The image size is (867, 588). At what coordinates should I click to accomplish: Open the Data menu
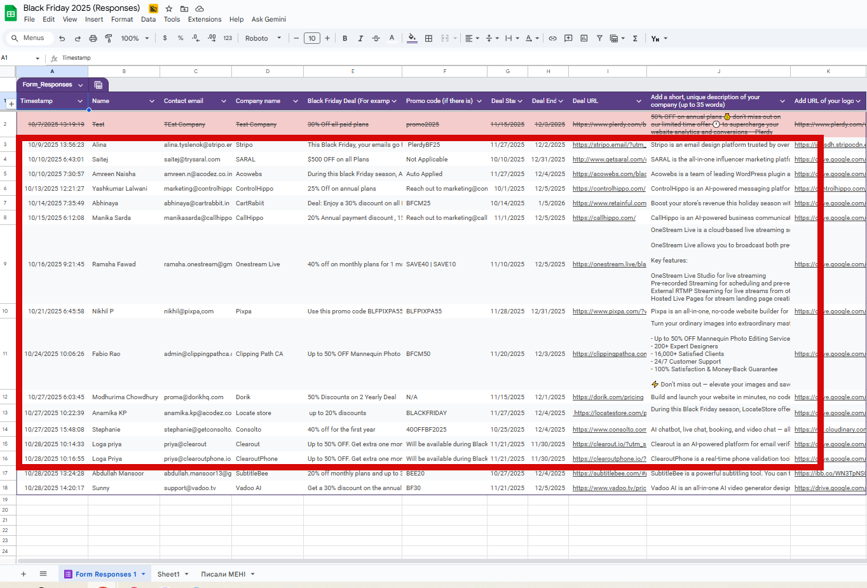pos(148,19)
